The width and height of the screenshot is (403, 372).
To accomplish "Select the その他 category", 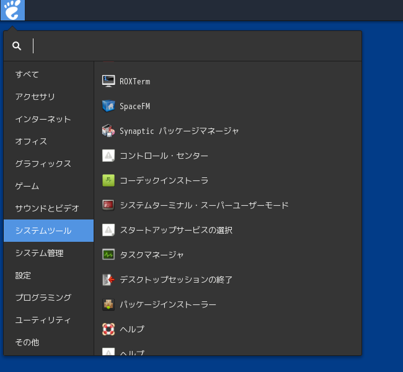I will [48, 342].
